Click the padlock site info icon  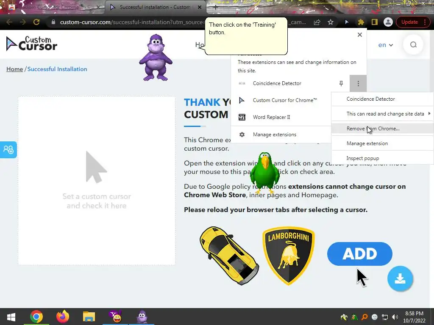53,22
